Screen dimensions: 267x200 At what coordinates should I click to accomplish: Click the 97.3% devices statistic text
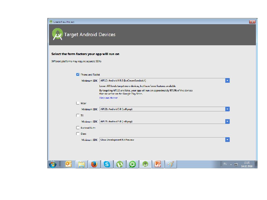tap(173, 91)
